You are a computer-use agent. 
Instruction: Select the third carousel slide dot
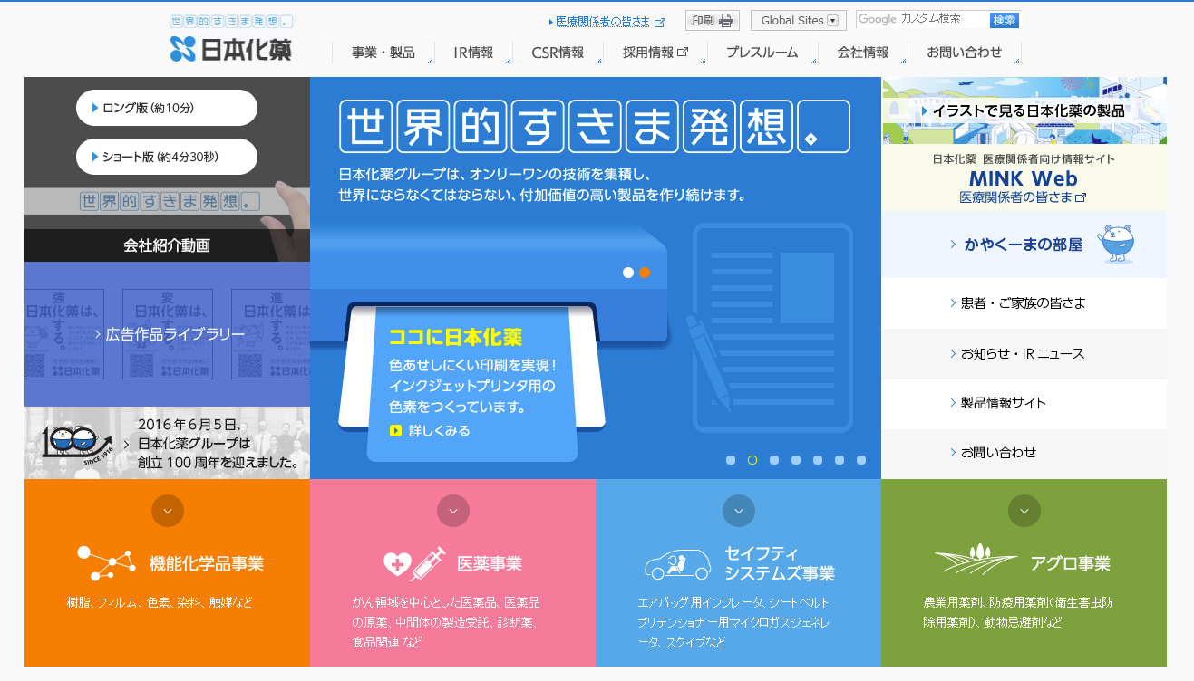pos(774,460)
